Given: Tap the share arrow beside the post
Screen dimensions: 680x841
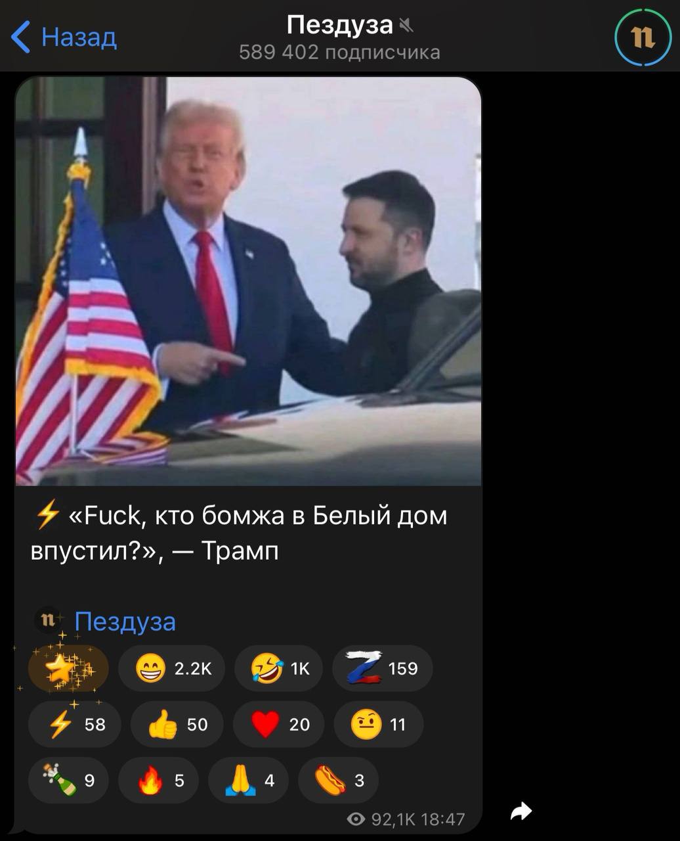Looking at the screenshot, I should click(521, 812).
